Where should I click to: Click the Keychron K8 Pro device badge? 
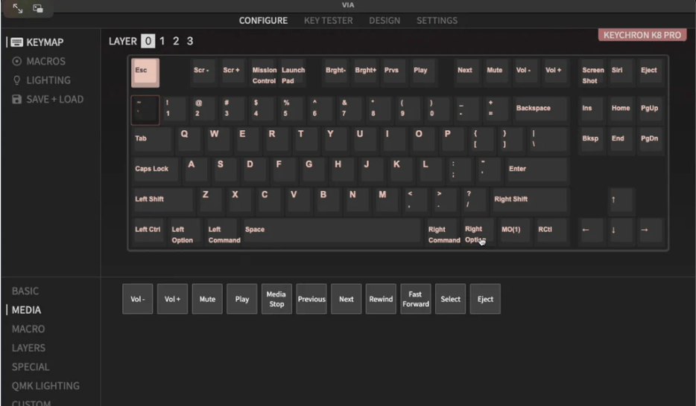tap(642, 35)
